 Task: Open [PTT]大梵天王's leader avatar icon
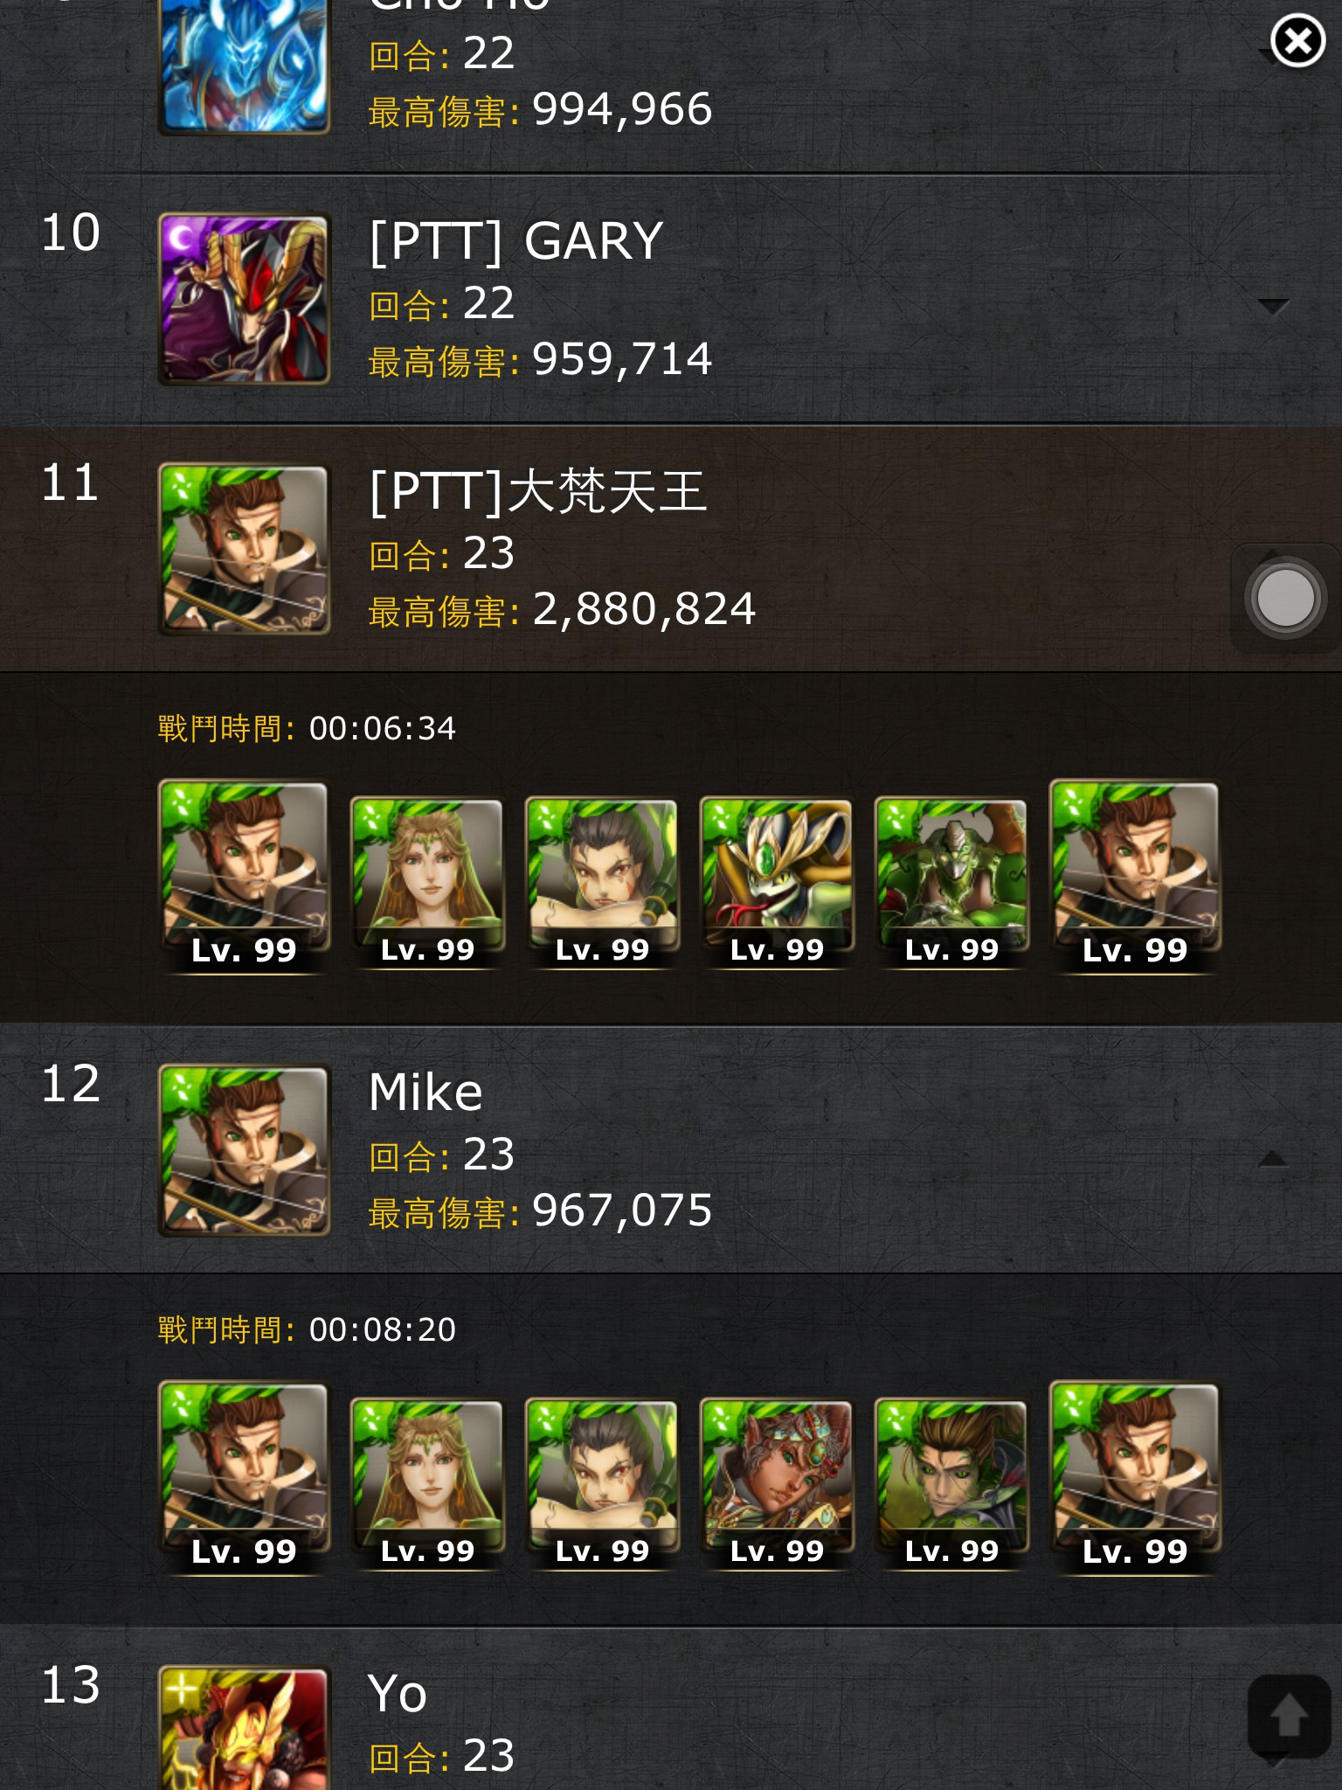tap(244, 549)
